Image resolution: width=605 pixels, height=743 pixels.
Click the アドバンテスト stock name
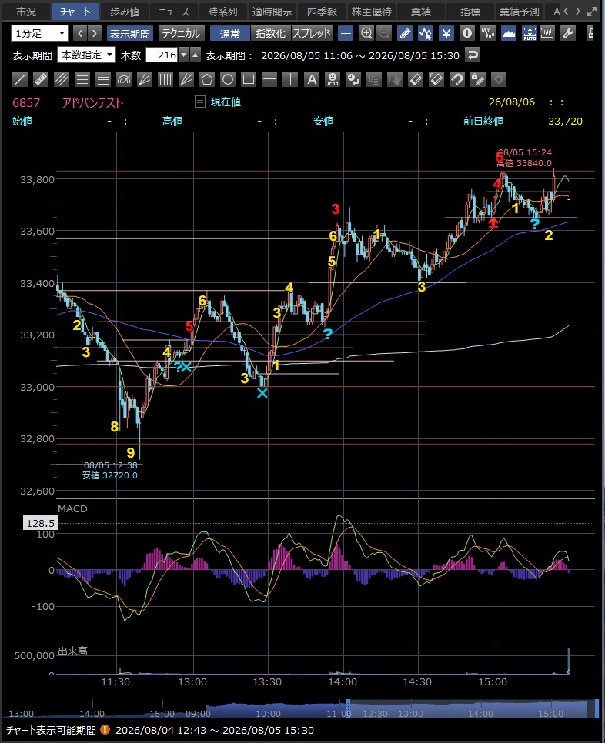click(92, 102)
